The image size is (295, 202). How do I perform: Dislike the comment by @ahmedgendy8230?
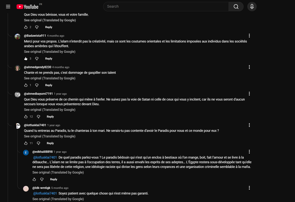37,85
